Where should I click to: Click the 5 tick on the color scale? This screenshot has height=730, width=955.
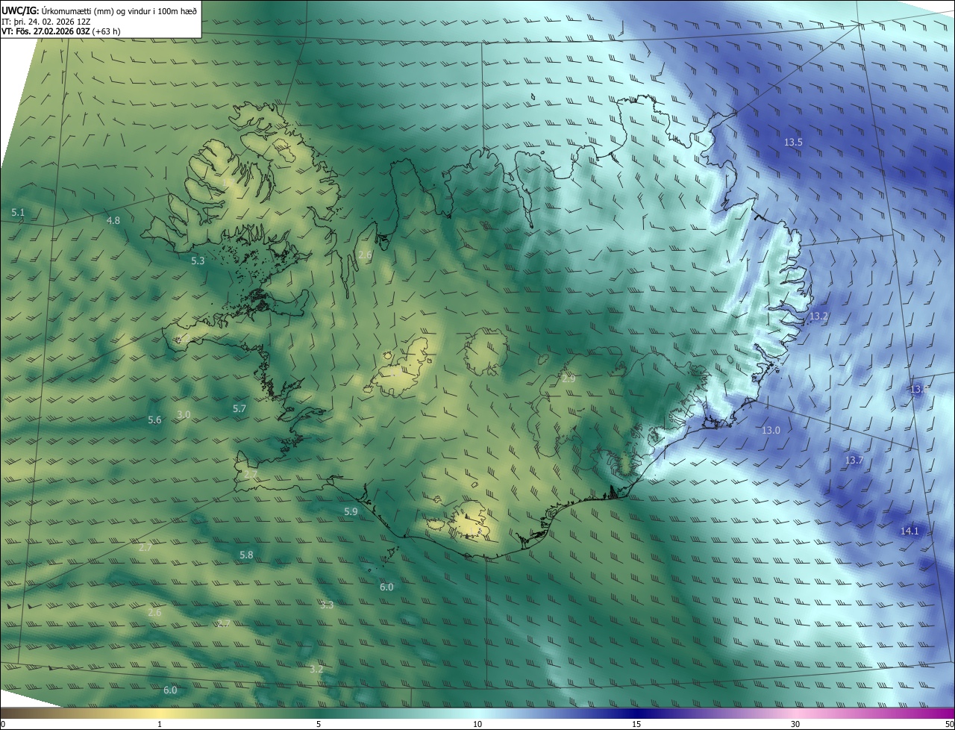319,724
